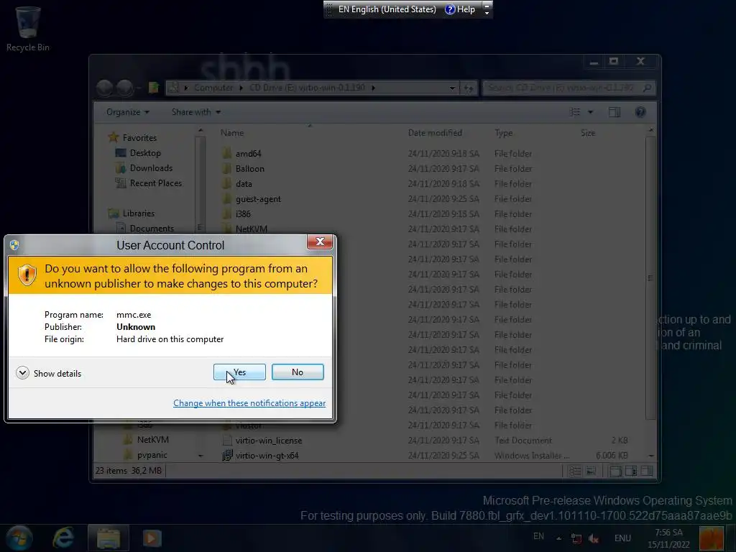Viewport: 736px width, 552px height.
Task: Click Yes in User Account Control dialog
Action: coord(239,372)
